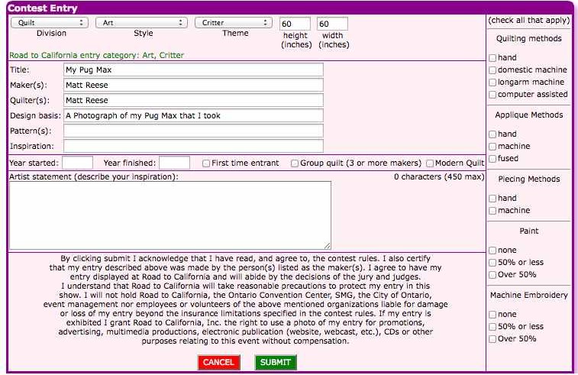Check the Modern Quilt checkbox
Screen dimensions: 578x375
click(x=430, y=163)
